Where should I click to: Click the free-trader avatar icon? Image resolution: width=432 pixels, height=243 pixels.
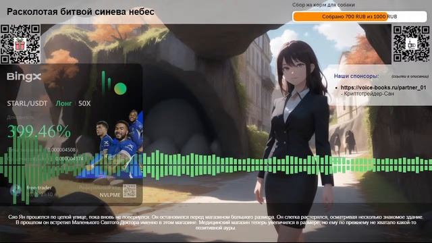(16, 190)
